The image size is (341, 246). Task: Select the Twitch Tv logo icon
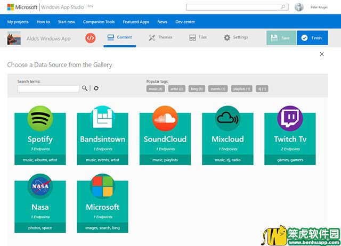[290, 118]
